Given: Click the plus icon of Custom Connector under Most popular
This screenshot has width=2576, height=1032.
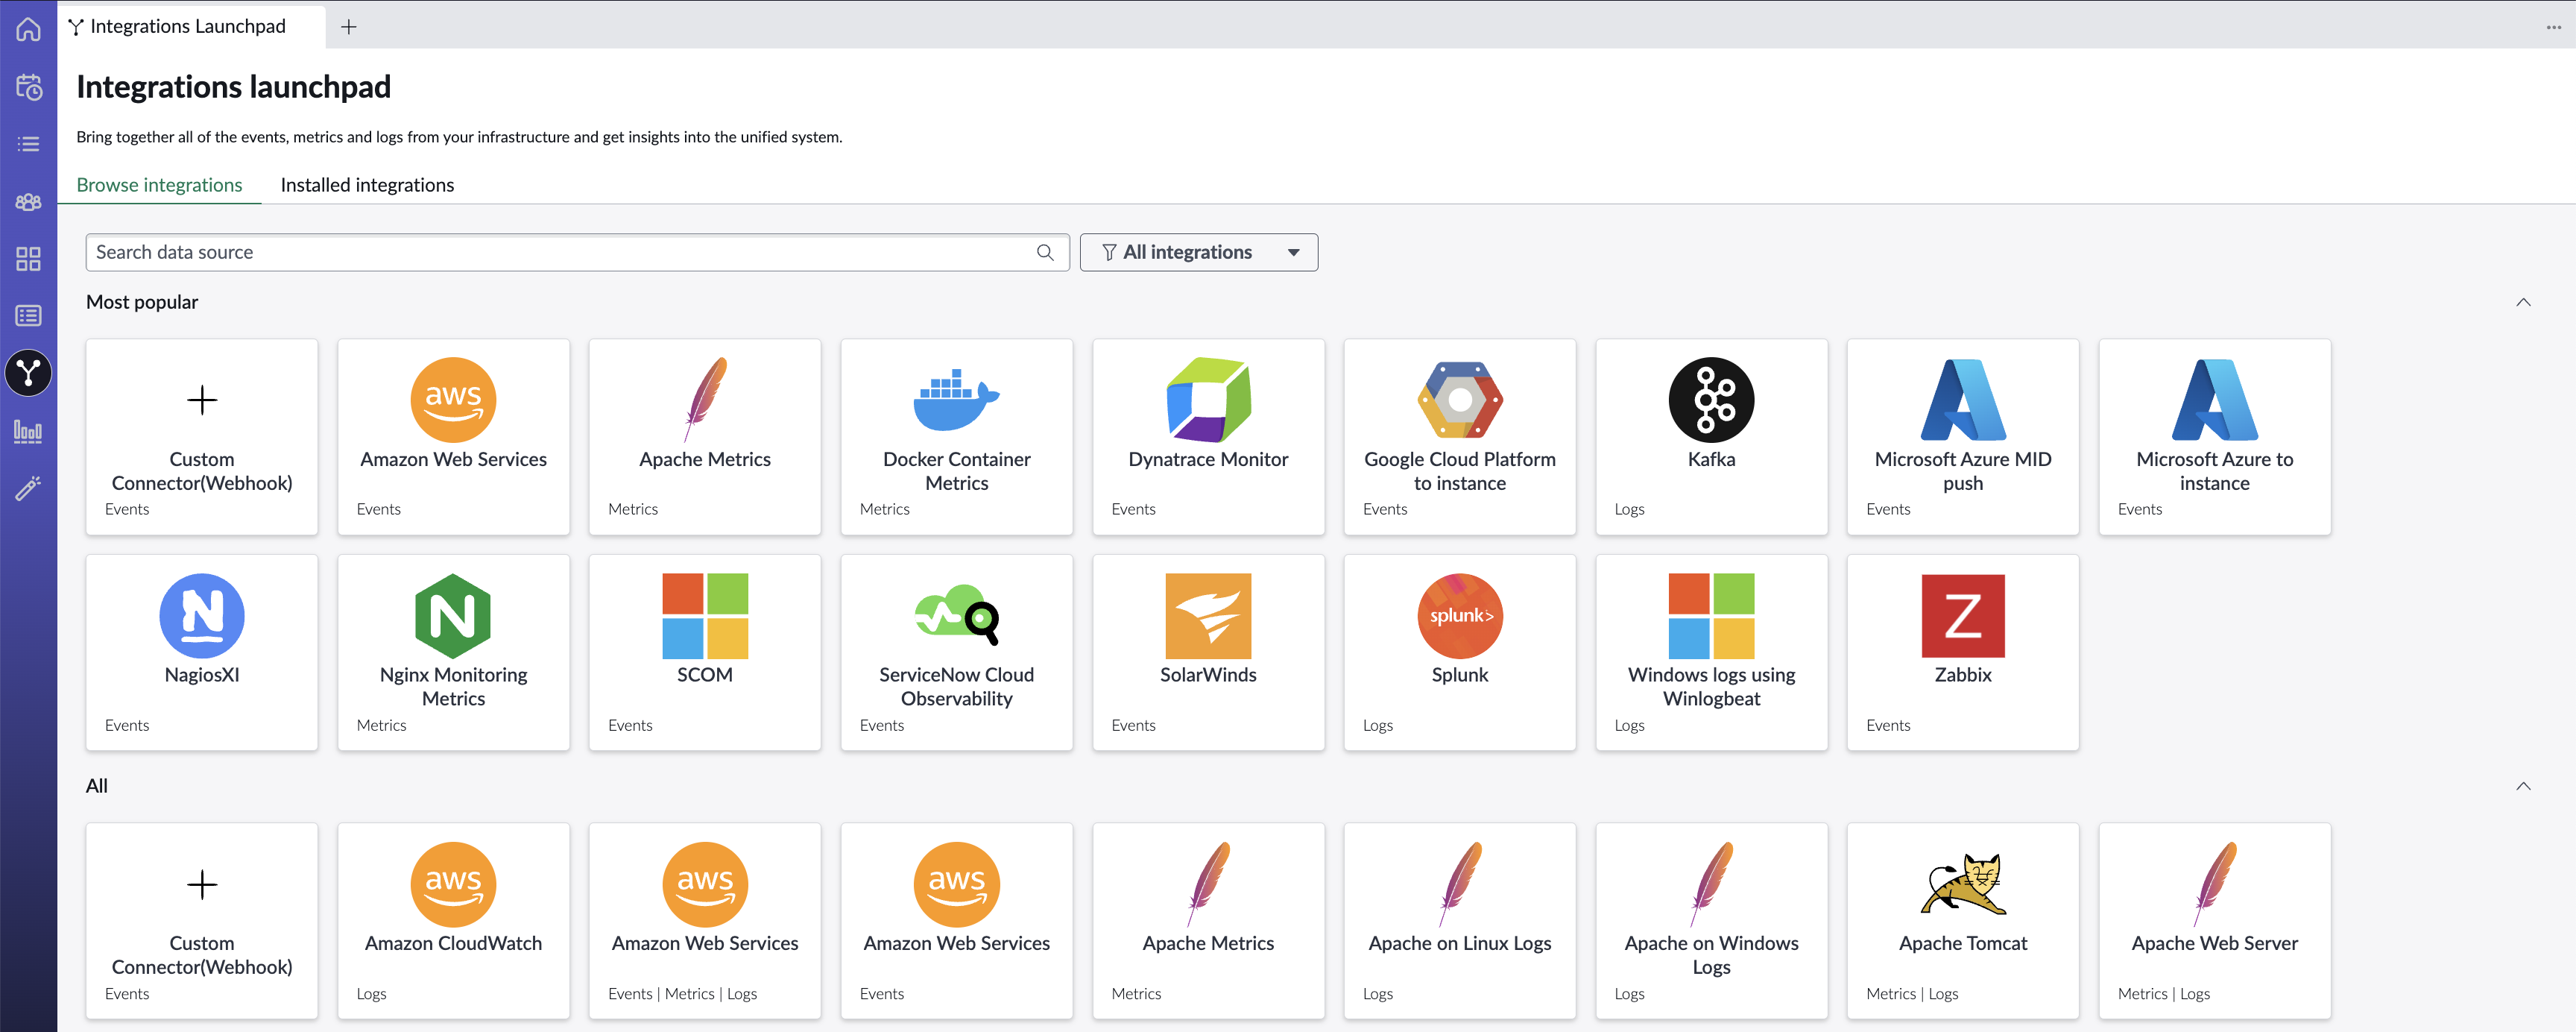Looking at the screenshot, I should coord(202,400).
